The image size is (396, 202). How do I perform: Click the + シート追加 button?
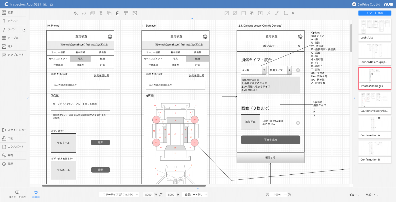click(x=375, y=13)
